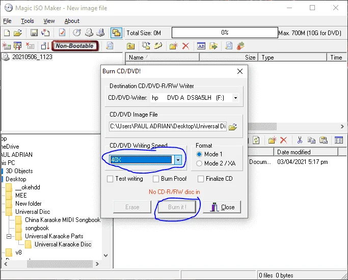348x280 pixels.
Task: Click the Copy icon beside the scissors
Action: pyautogui.click(x=311, y=140)
